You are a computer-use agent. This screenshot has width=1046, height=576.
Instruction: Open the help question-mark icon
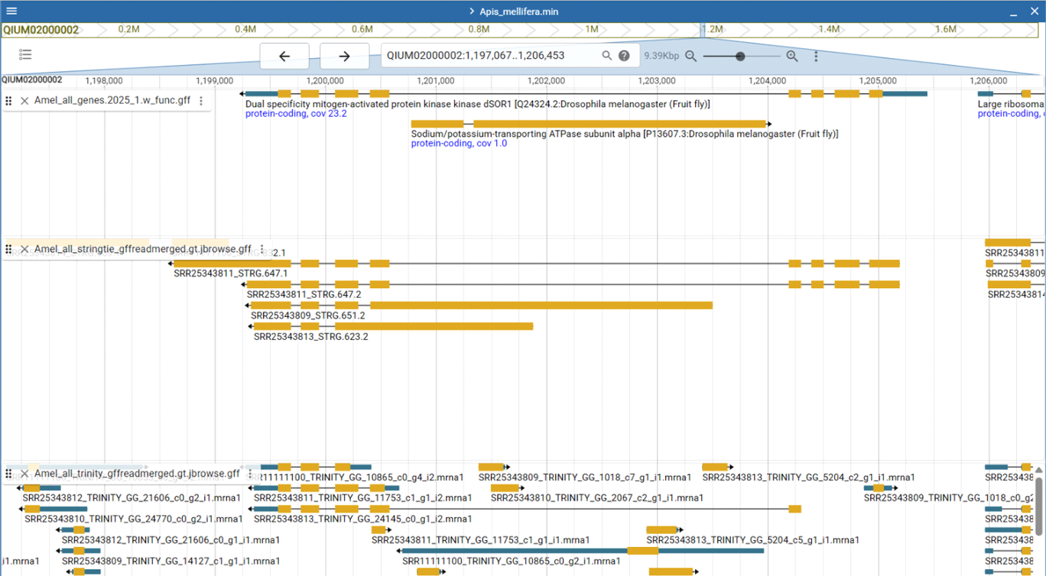623,55
